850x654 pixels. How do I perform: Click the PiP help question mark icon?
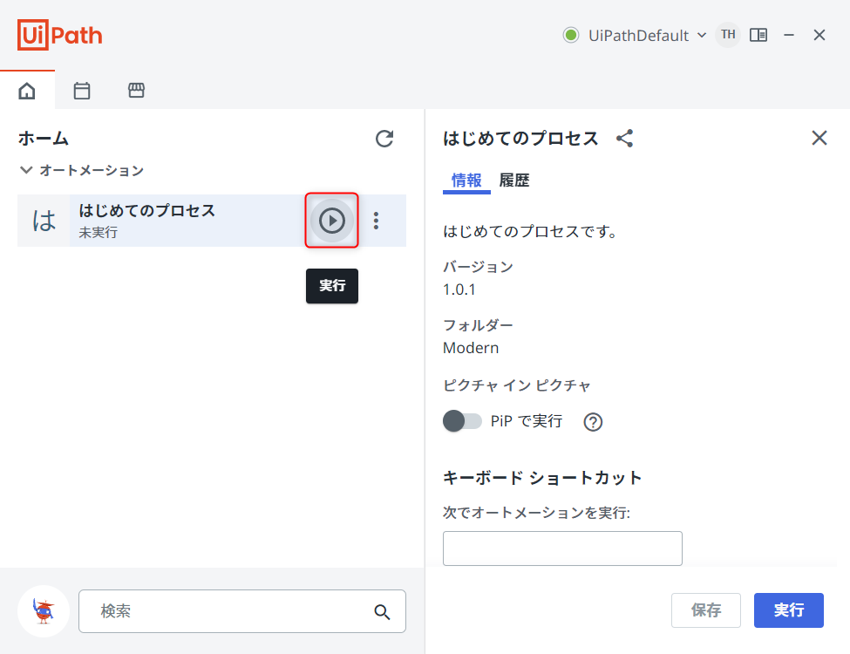click(x=593, y=422)
